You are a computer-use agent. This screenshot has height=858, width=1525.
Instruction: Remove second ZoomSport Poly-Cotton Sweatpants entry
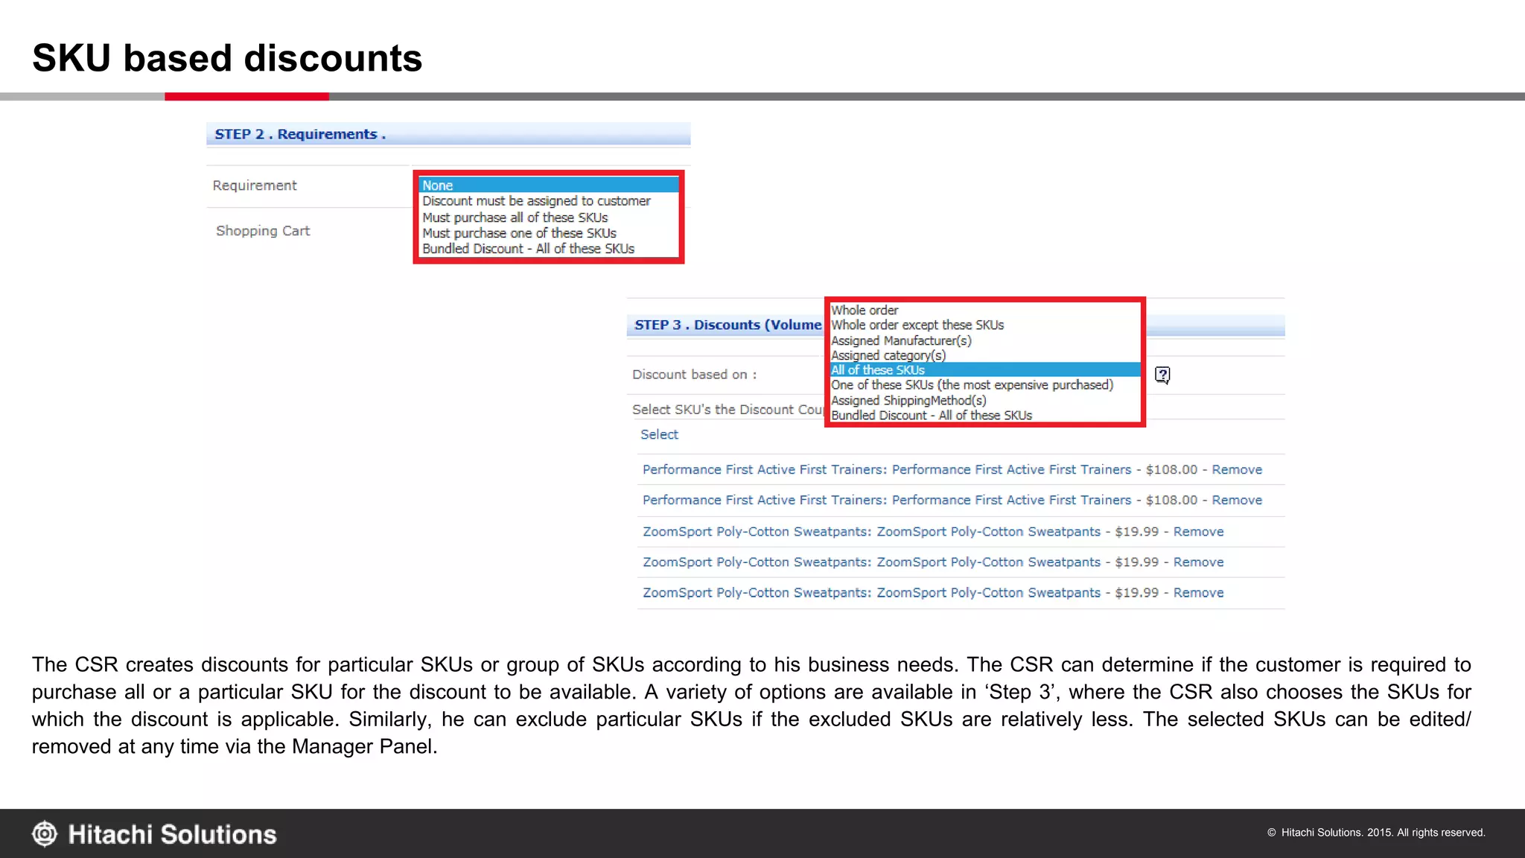1198,562
